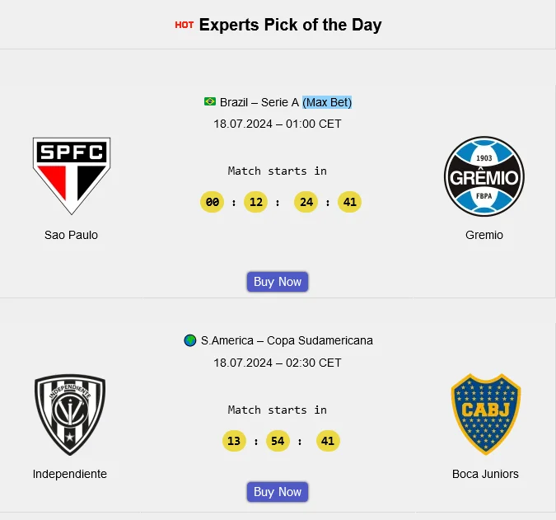Image resolution: width=556 pixels, height=520 pixels.
Task: Click the Boca Juniors team name
Action: click(x=486, y=474)
